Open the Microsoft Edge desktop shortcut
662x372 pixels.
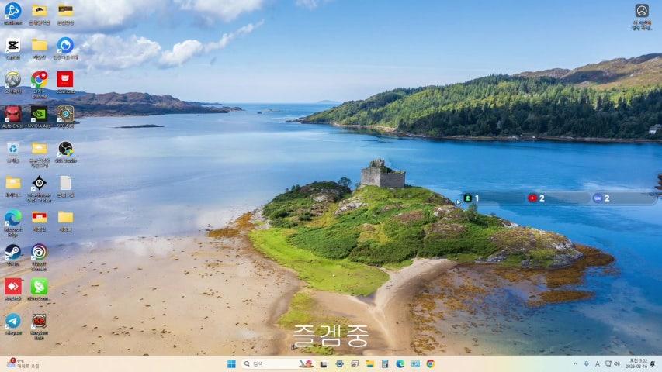click(13, 218)
